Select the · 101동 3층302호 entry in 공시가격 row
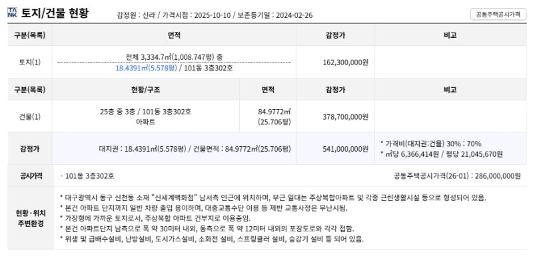 [87, 176]
